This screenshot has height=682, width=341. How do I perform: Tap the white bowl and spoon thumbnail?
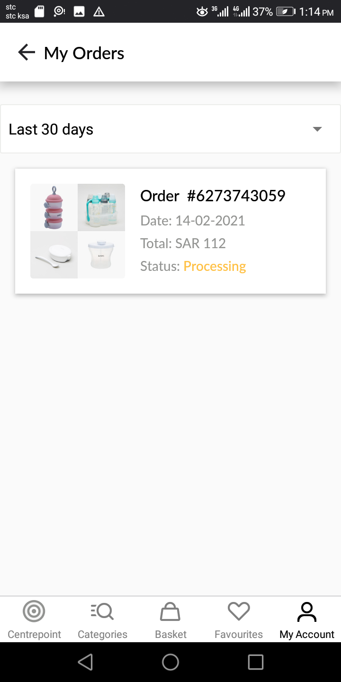[x=54, y=255]
